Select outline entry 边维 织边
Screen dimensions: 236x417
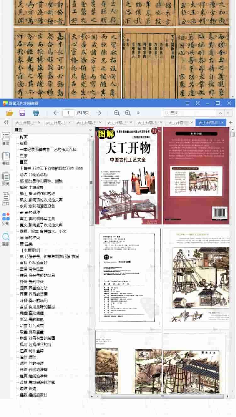coord(28,388)
